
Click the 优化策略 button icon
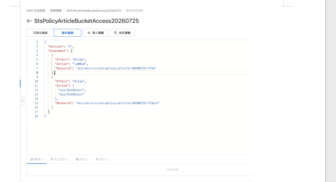pyautogui.click(x=115, y=33)
